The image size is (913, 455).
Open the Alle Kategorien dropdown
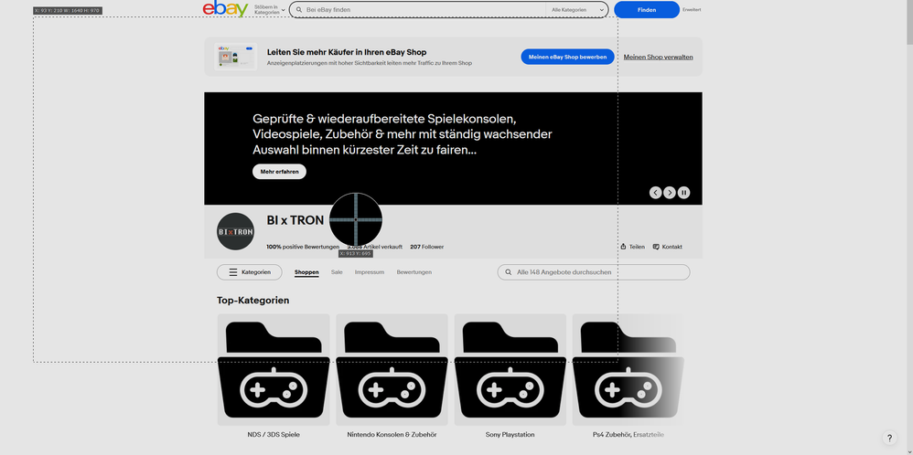(x=576, y=10)
